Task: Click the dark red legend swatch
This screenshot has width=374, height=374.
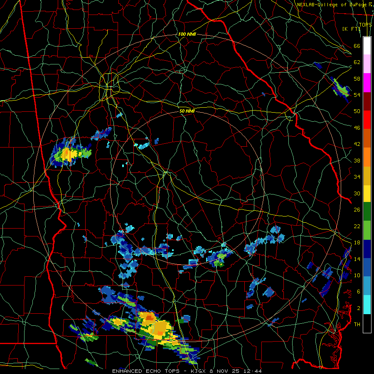Action: [367, 101]
